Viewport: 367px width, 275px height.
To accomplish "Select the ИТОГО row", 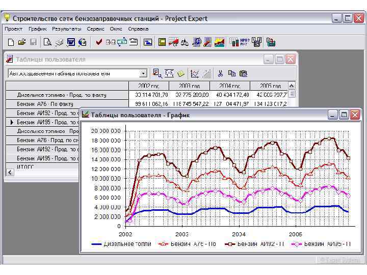I will click(x=43, y=166).
